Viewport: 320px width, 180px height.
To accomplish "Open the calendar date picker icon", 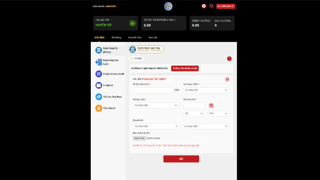I will 211,105.
